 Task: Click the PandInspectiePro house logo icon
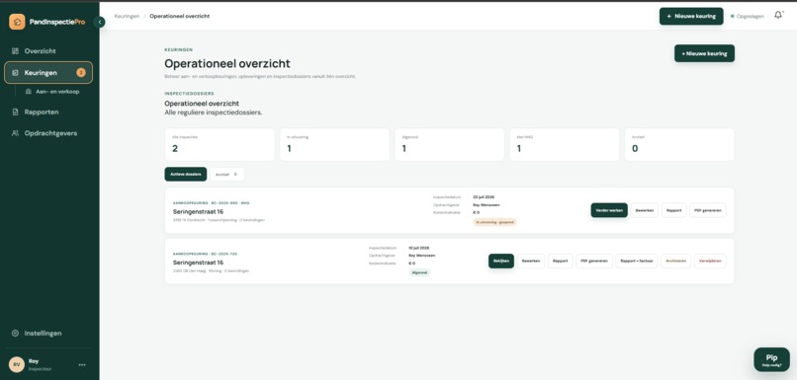click(x=17, y=22)
